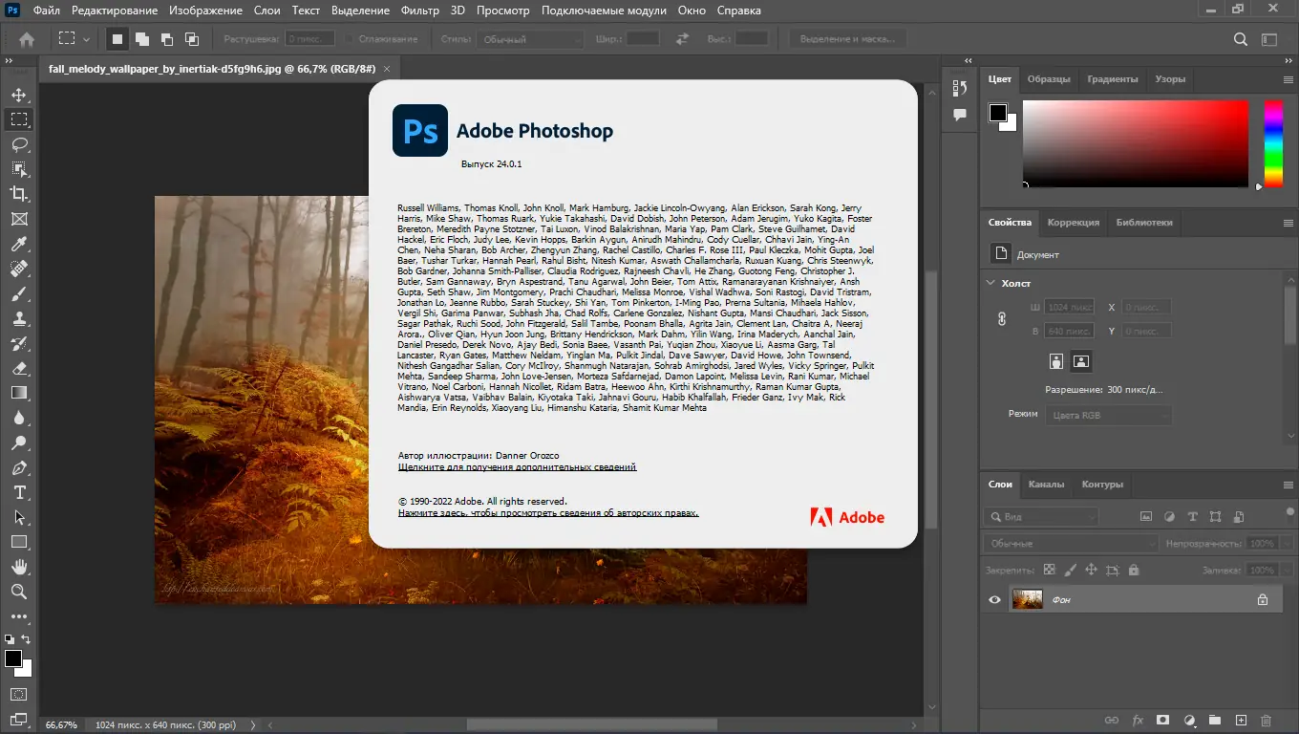Pick the Crop tool in toolbar
This screenshot has width=1299, height=734.
tap(18, 194)
